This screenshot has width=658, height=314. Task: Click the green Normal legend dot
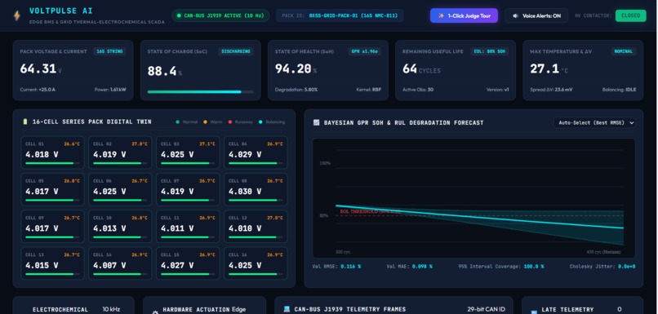pyautogui.click(x=177, y=122)
